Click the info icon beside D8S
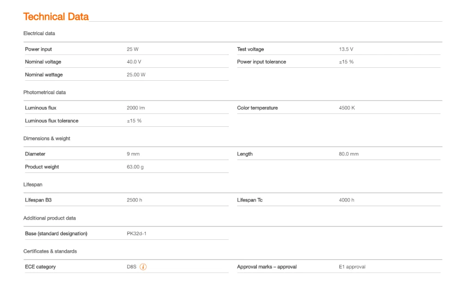The height and width of the screenshot is (285, 462). coord(143,267)
